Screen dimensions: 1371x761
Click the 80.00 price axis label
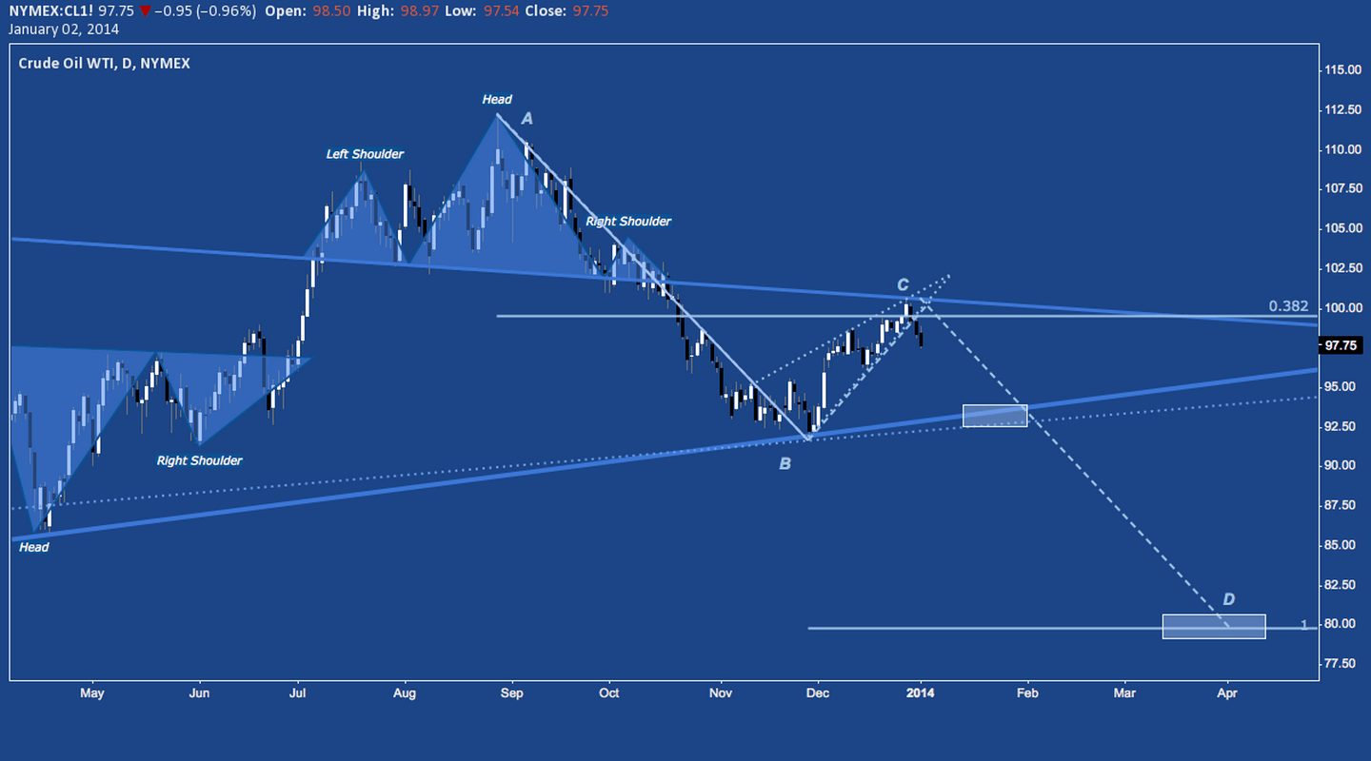1342,623
